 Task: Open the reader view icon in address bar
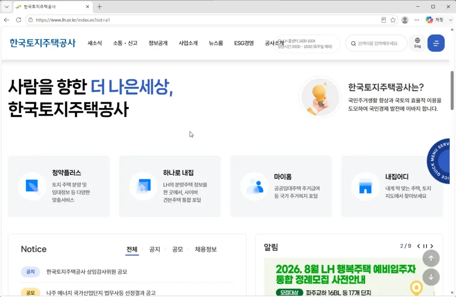click(x=383, y=20)
